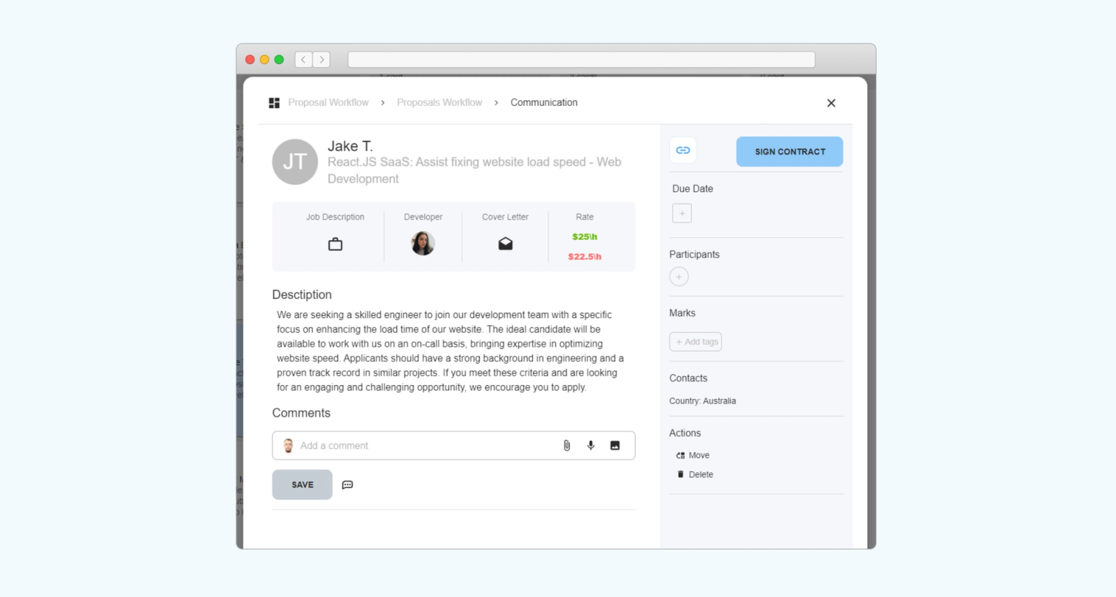Add a participant with round plus button
Screen dimensions: 1116x597
679,277
